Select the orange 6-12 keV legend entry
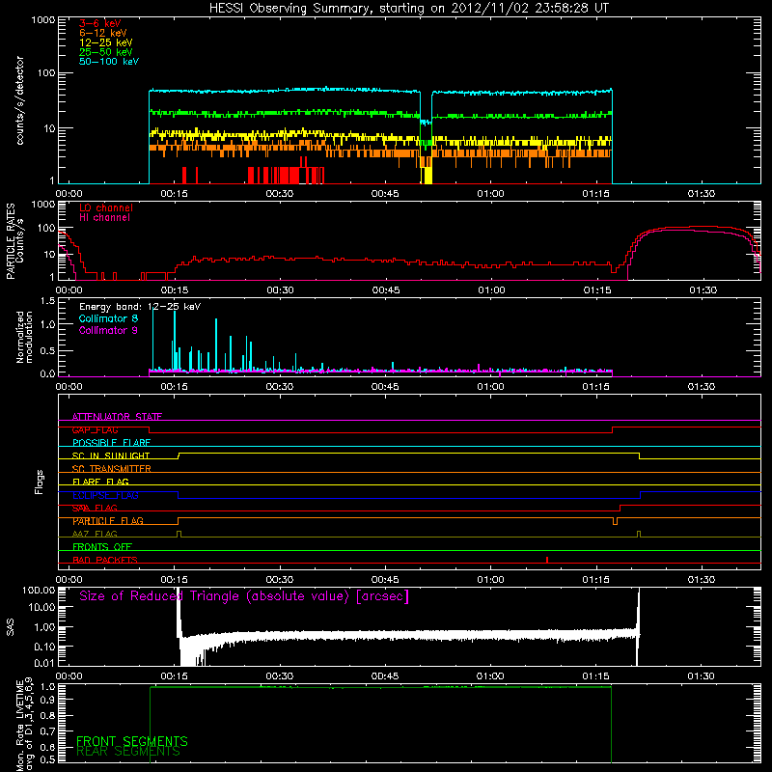Viewport: 772px width, 772px height. 103,33
